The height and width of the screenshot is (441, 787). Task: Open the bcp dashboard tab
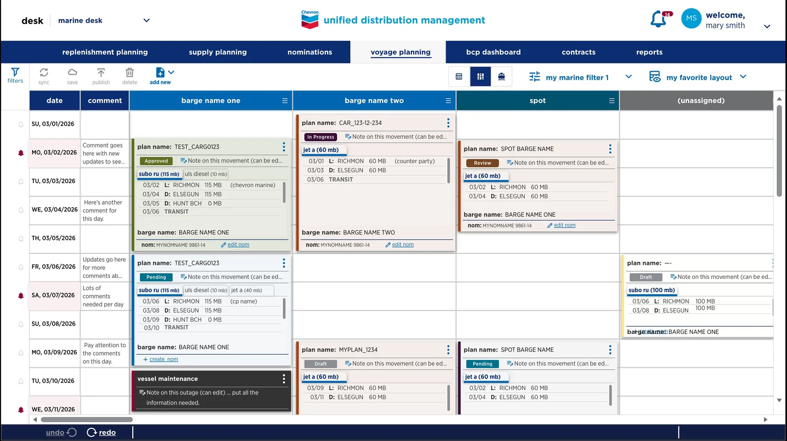(493, 52)
